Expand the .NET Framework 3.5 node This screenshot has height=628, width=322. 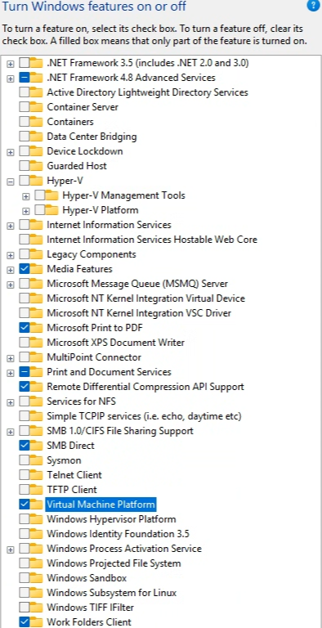tap(11, 64)
